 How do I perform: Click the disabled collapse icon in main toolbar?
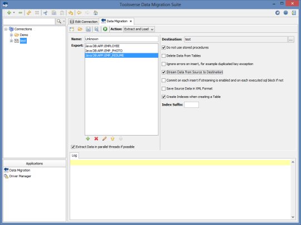point(37,13)
